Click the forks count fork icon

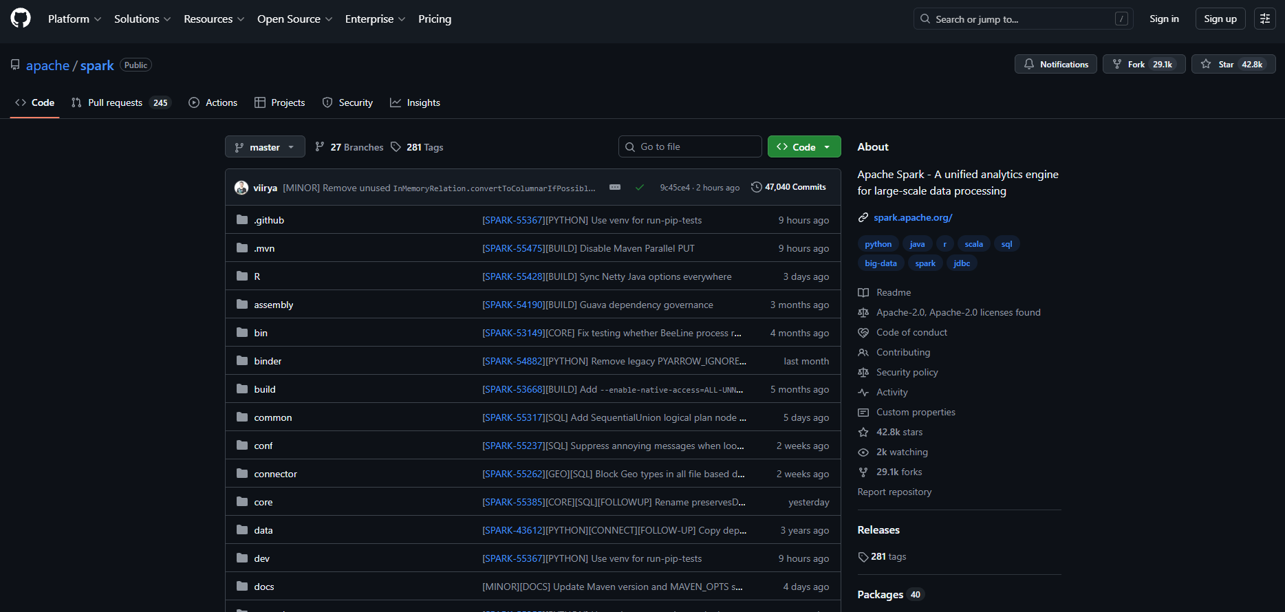click(x=863, y=472)
